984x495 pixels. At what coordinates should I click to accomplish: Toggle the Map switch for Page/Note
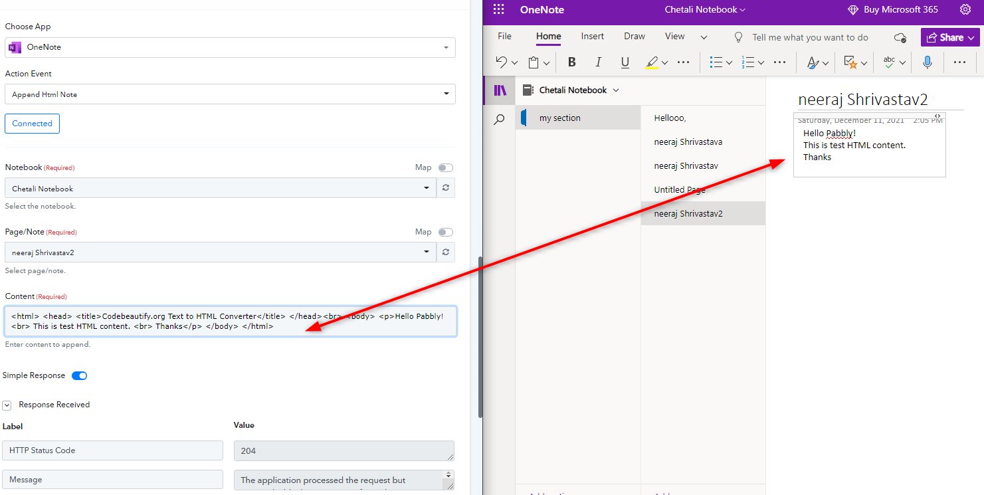(x=446, y=233)
